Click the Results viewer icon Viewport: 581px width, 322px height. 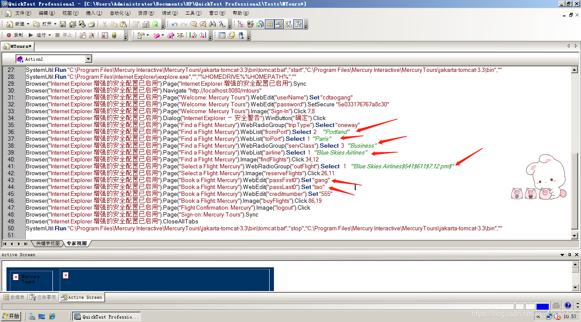click(x=105, y=35)
